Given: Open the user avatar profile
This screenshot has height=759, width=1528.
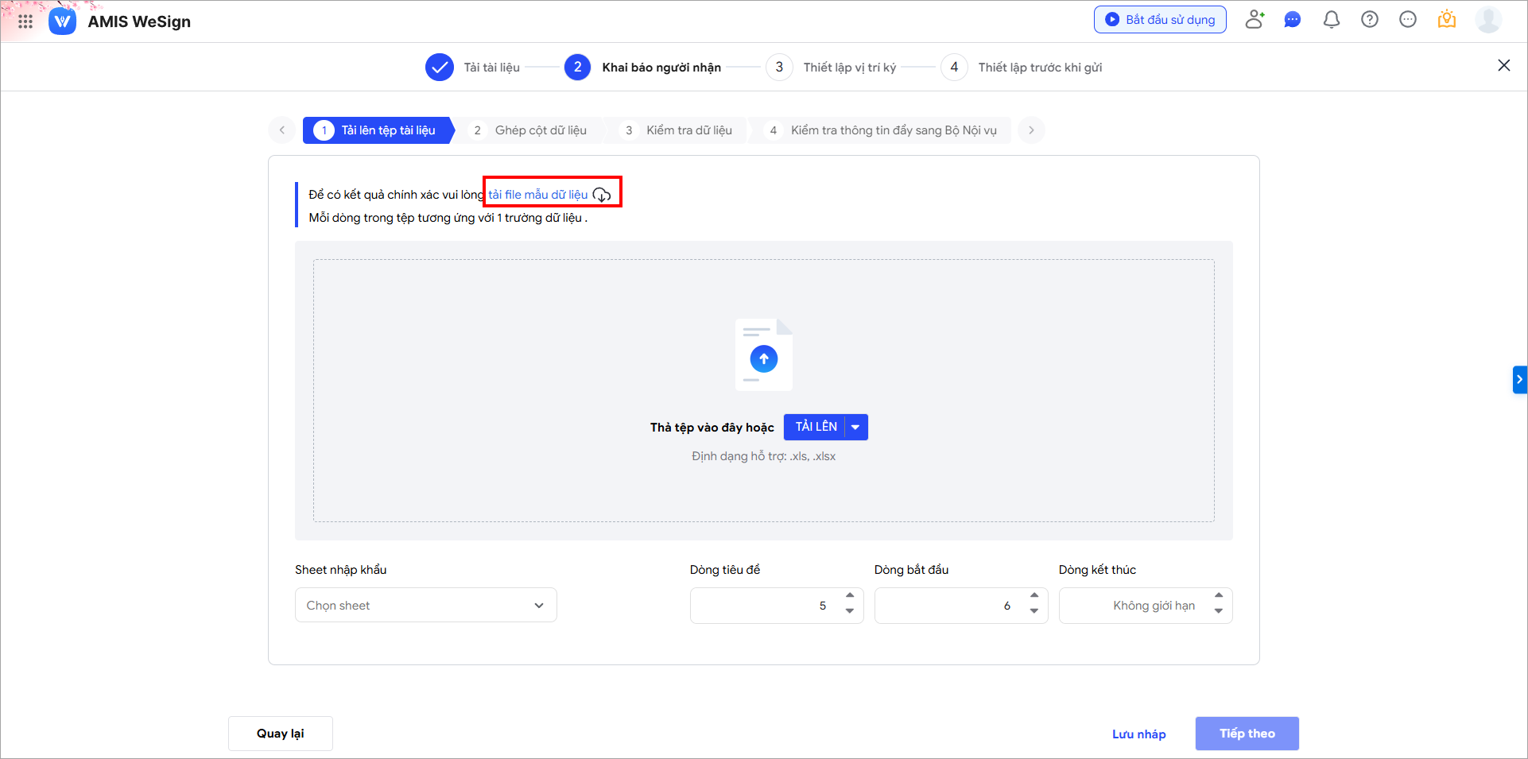Looking at the screenshot, I should [1487, 19].
